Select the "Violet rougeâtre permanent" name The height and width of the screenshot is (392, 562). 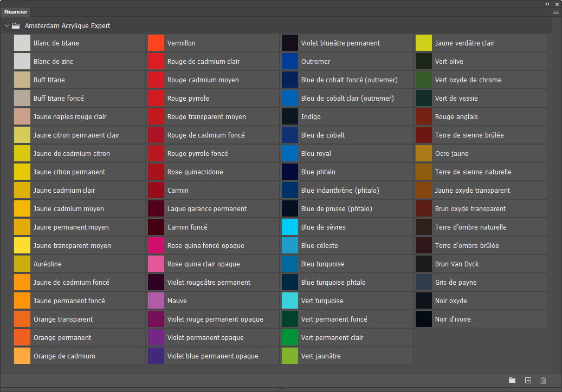[x=209, y=283]
